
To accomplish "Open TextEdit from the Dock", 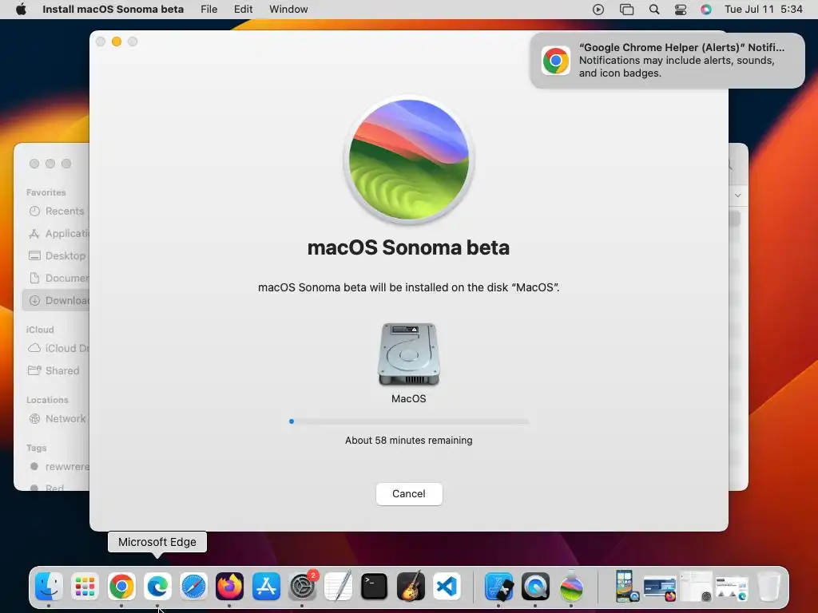I will tap(338, 587).
